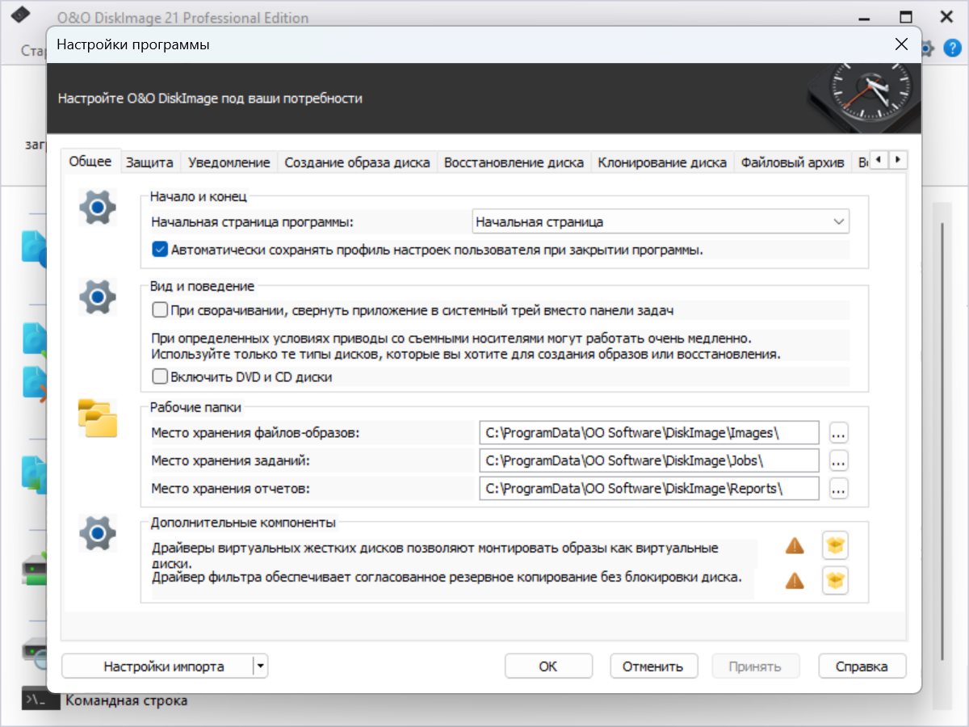
Task: Click warning icon beside virtual disk drivers text
Action: pos(795,547)
